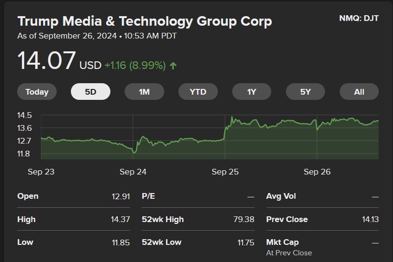Screen dimensions: 393x262
Task: Click the Sep 24 date marker
Action: 133,172
